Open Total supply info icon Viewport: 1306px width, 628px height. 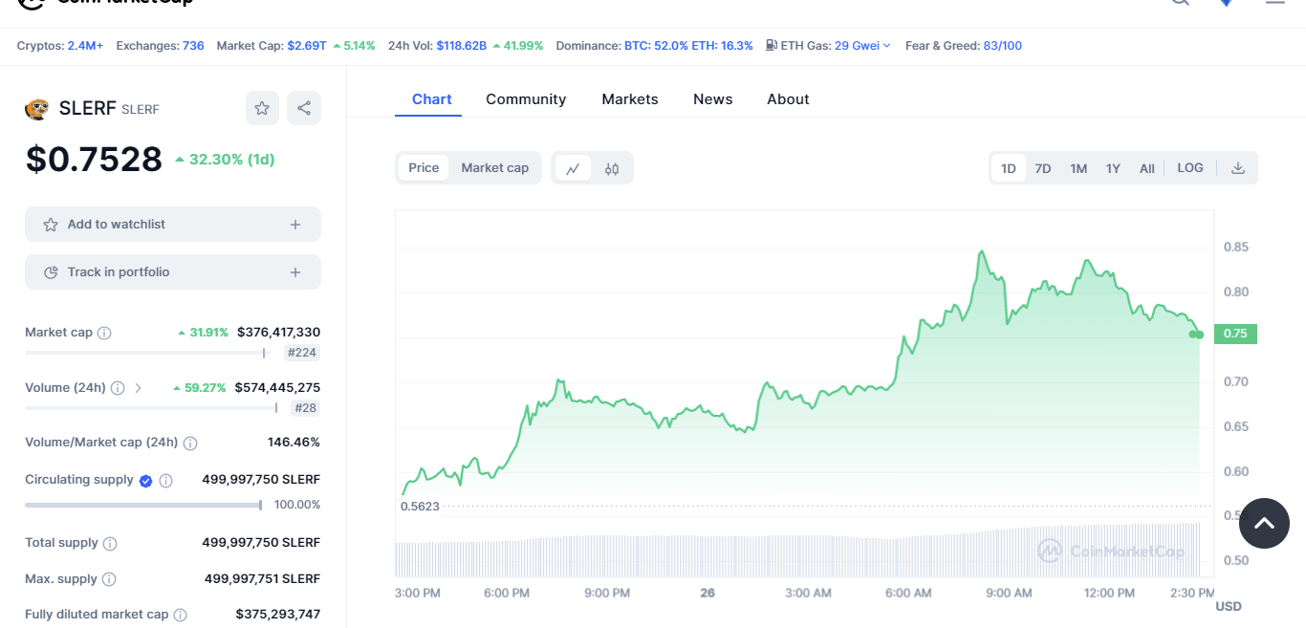tap(110, 543)
